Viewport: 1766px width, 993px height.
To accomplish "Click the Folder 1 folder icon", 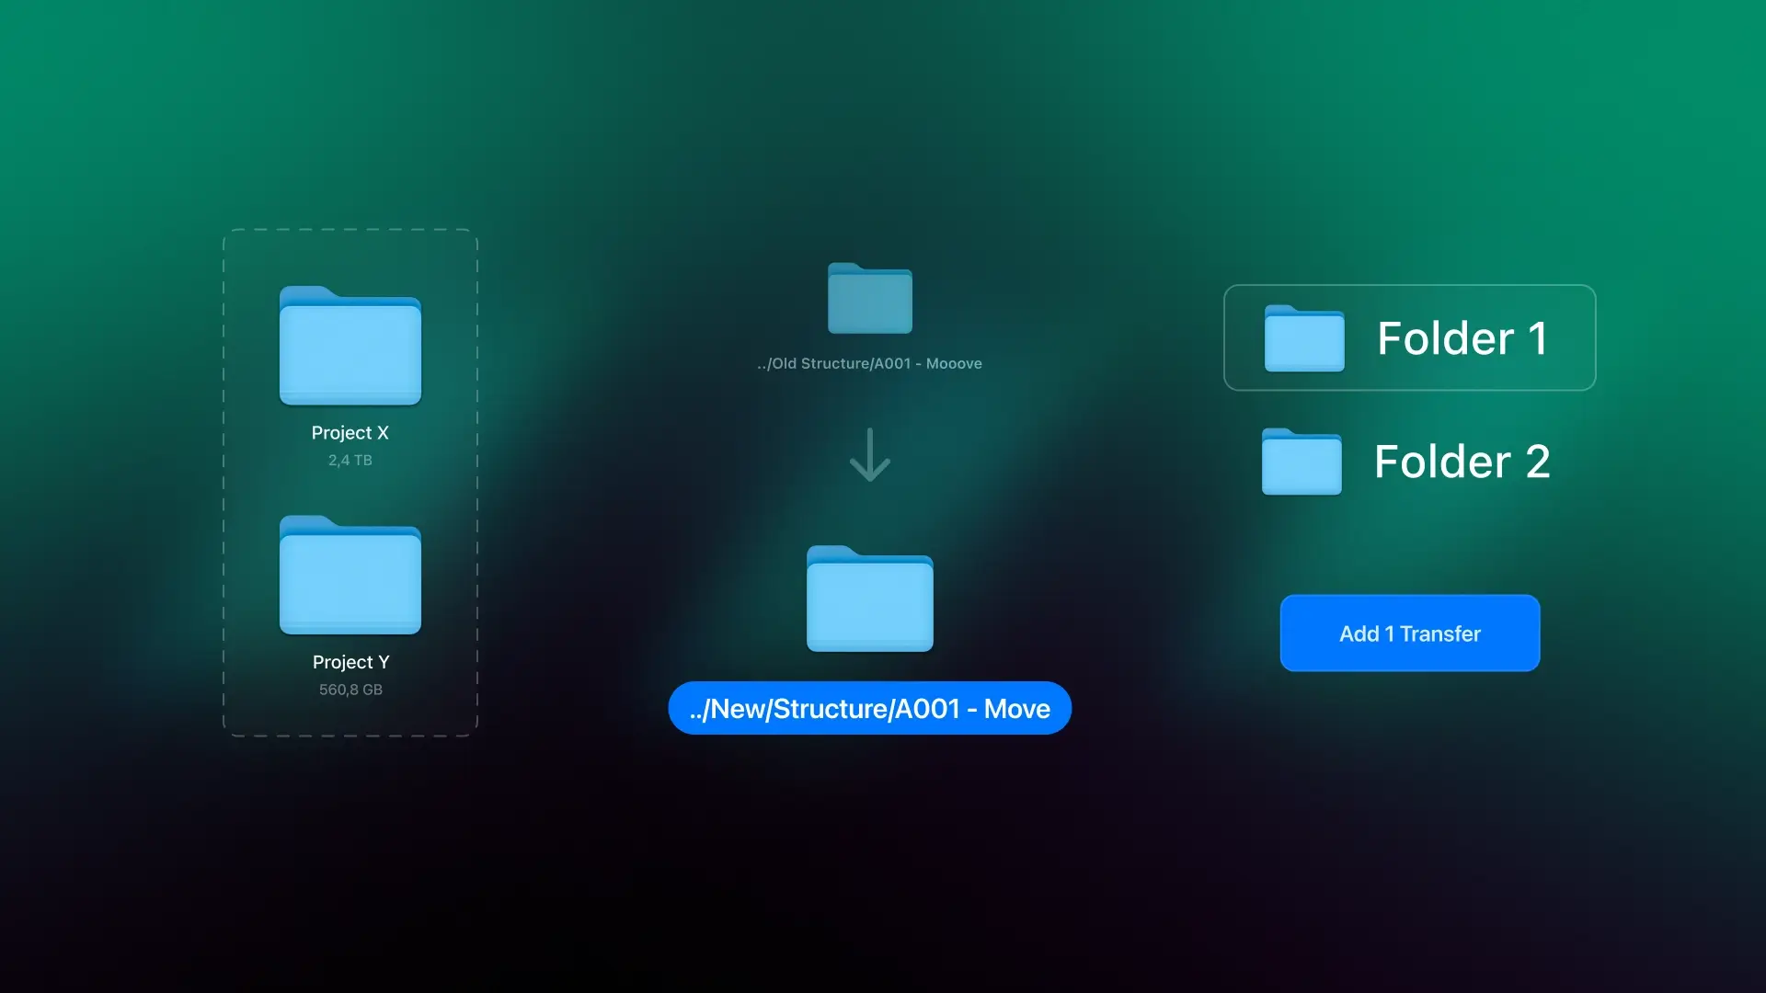I will click(x=1304, y=338).
